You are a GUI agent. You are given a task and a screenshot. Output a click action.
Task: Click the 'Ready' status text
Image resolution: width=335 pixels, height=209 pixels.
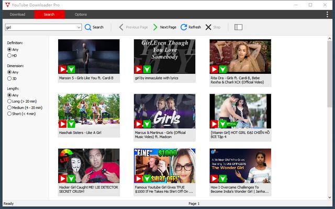click(x=8, y=204)
